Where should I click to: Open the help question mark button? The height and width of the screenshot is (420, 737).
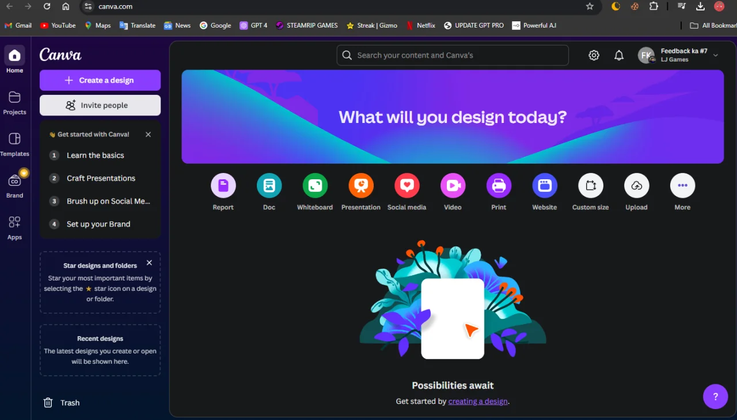(x=716, y=396)
